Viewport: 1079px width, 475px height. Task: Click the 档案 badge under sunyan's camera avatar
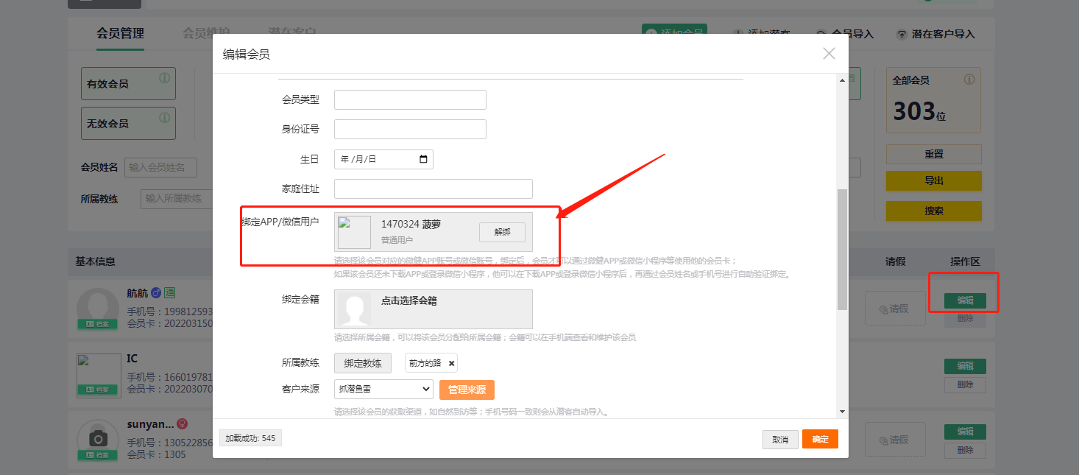(98, 455)
